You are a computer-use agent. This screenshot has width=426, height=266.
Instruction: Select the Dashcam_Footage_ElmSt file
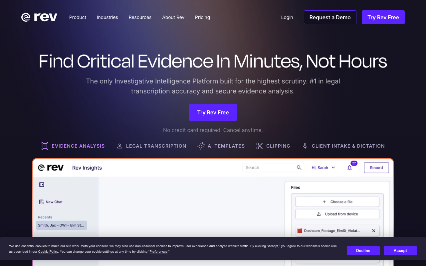tap(337, 231)
